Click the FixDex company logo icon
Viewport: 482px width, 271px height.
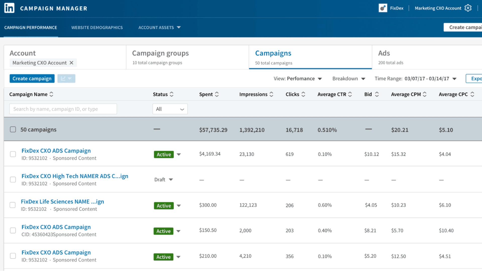tap(383, 8)
